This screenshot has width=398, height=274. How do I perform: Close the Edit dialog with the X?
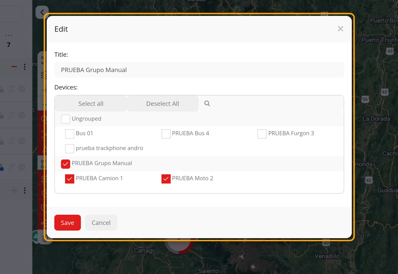click(x=340, y=29)
